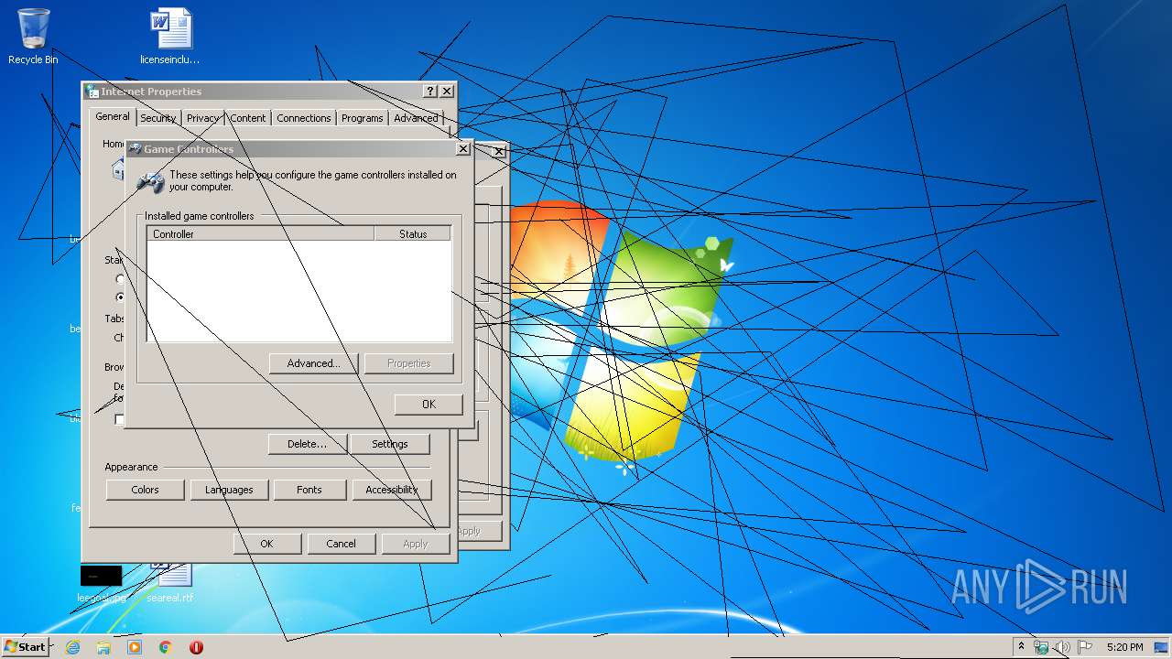This screenshot has width=1172, height=659.
Task: Open Fonts appearance settings
Action: (309, 490)
